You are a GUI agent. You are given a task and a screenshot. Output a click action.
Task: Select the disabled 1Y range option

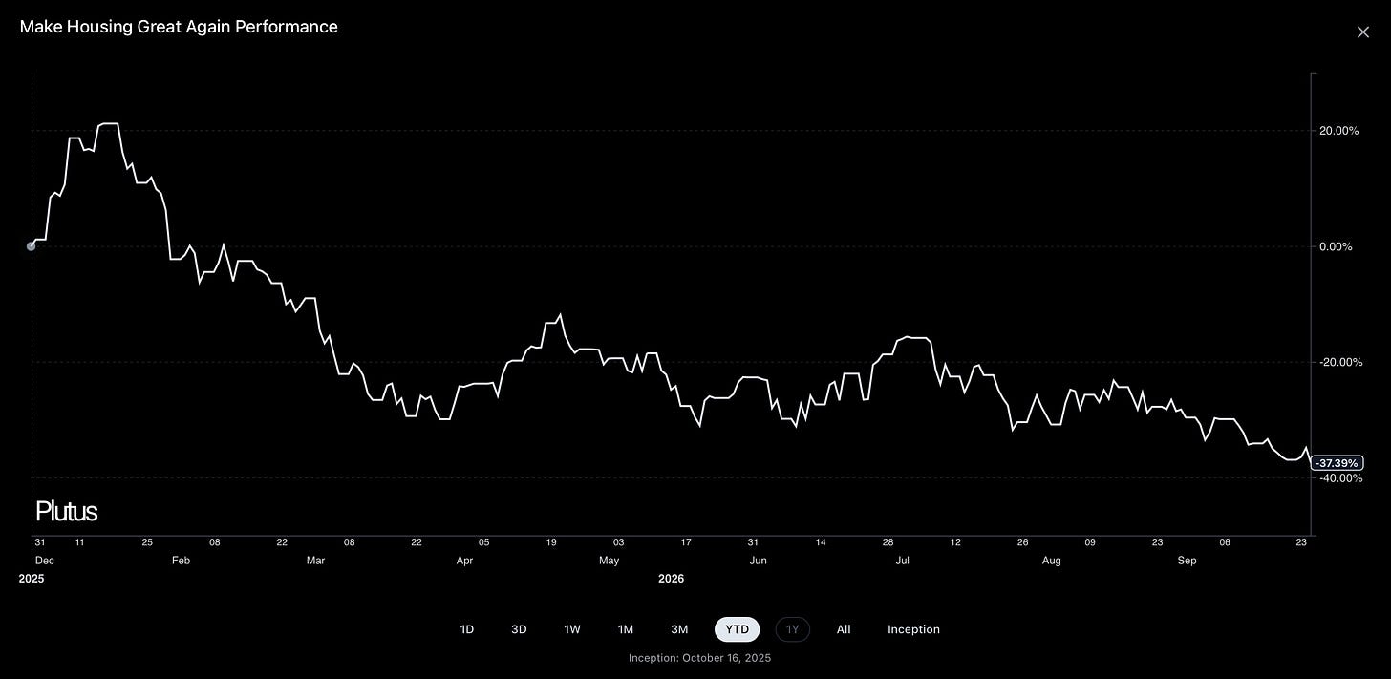(792, 629)
